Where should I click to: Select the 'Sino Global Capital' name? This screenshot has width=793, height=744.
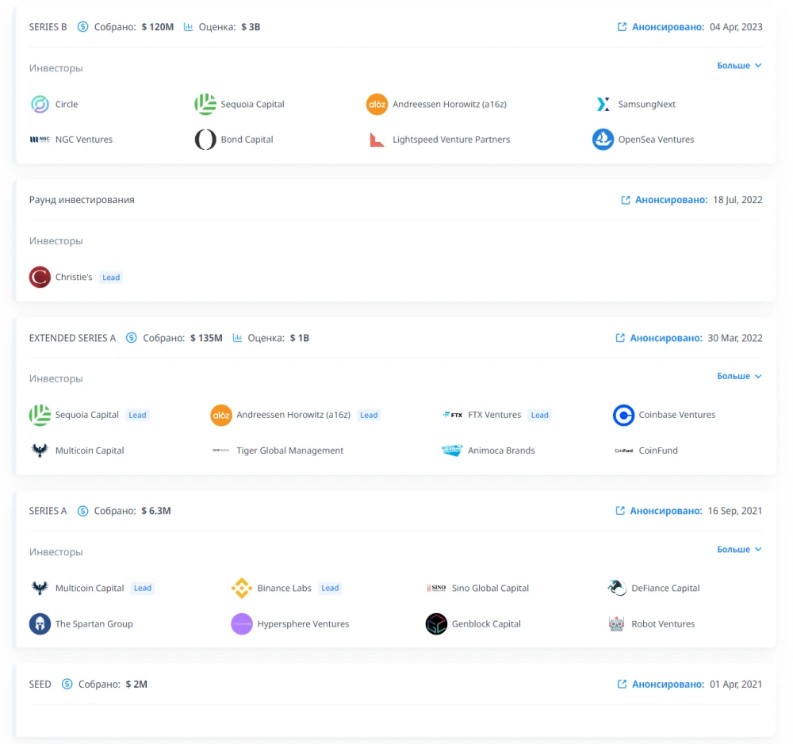(490, 589)
